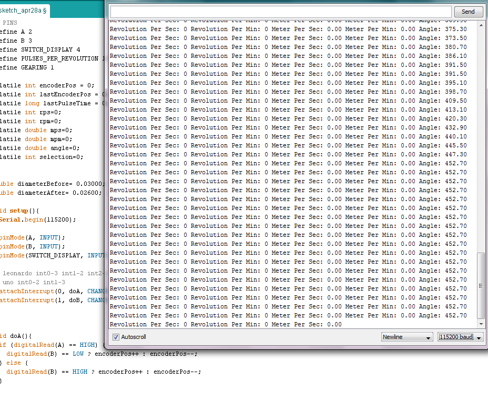Click the rpm=0 declaration in the editor

30,121
